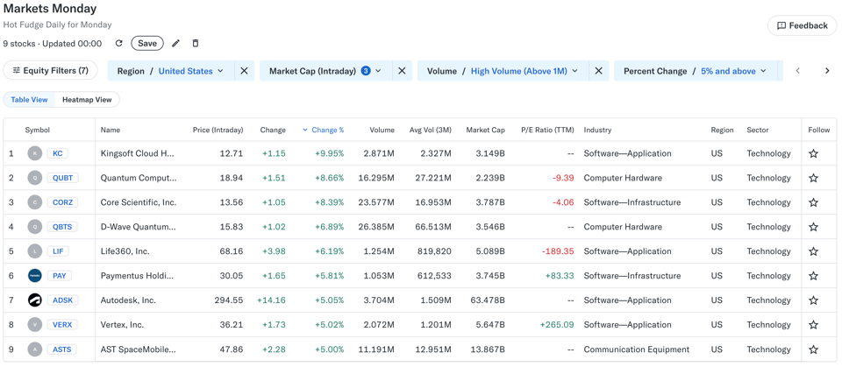Follow Kingsoft Cloud with the star
842x367 pixels.
813,153
